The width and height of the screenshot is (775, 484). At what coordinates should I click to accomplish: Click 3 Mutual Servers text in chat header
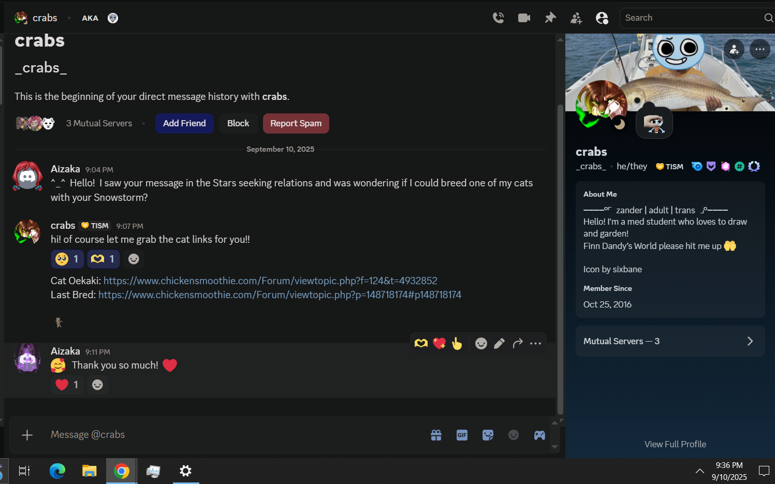pos(99,123)
